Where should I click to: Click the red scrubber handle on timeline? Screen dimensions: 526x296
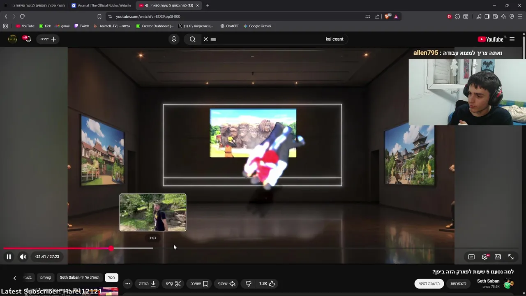pos(111,248)
